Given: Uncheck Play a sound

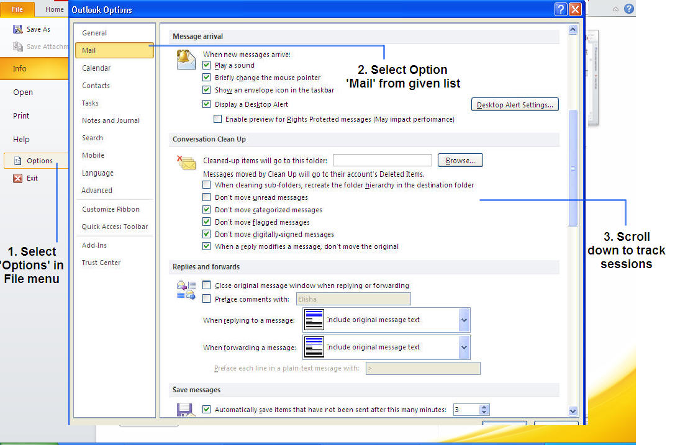Looking at the screenshot, I should pyautogui.click(x=207, y=65).
